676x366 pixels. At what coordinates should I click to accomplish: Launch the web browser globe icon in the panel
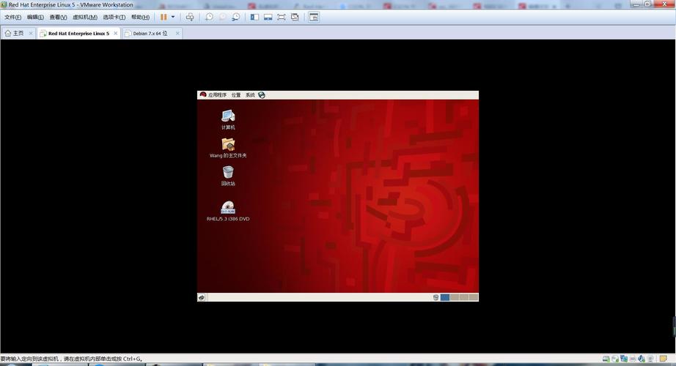(x=262, y=95)
